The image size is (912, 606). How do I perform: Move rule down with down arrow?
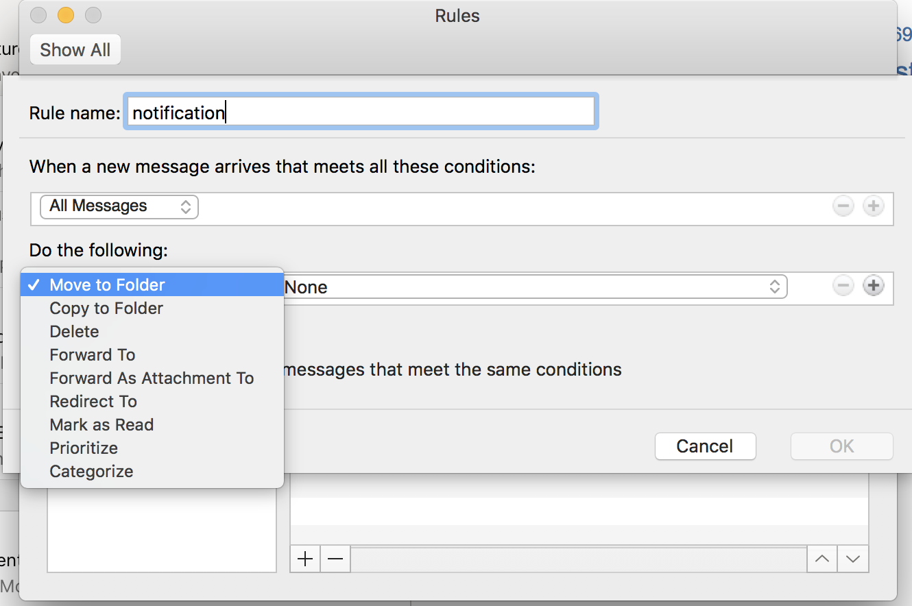click(853, 559)
